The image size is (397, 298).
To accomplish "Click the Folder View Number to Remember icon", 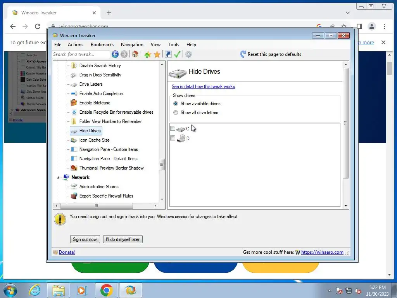I will pyautogui.click(x=74, y=121).
